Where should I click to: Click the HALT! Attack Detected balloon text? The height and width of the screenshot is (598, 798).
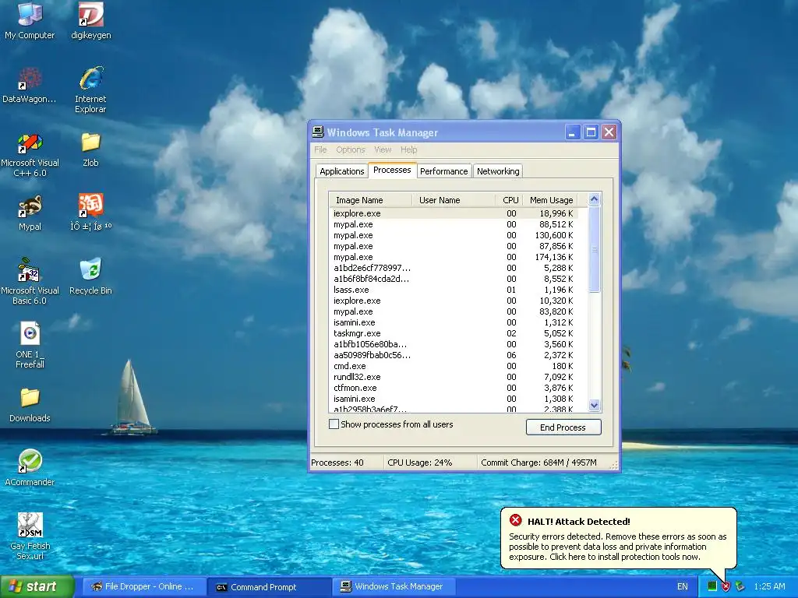pyautogui.click(x=579, y=521)
